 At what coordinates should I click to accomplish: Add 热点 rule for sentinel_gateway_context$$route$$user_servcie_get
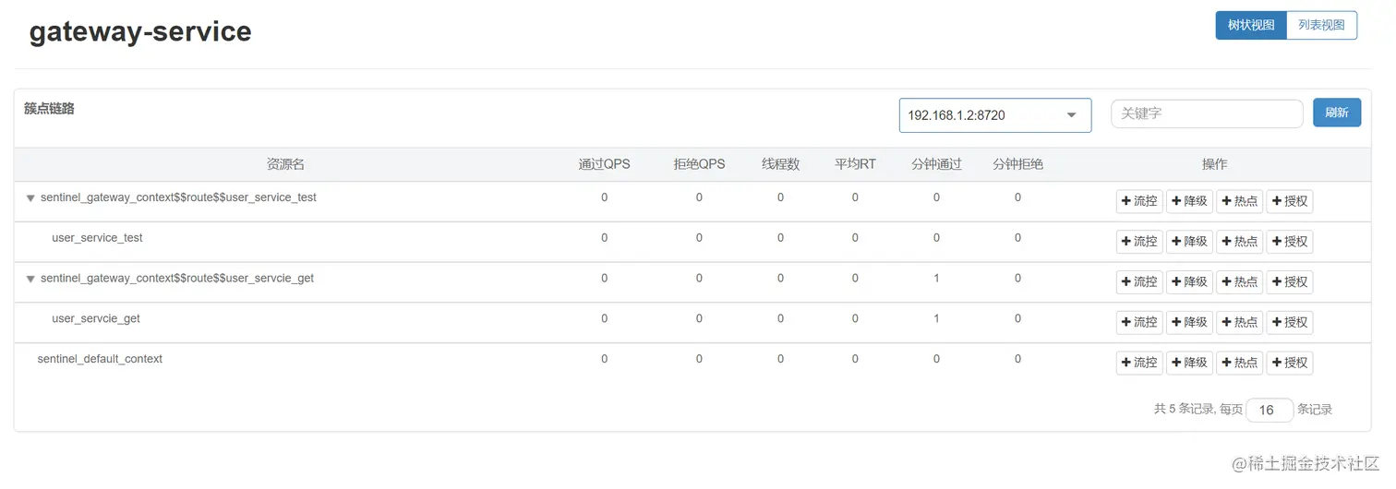pyautogui.click(x=1239, y=282)
